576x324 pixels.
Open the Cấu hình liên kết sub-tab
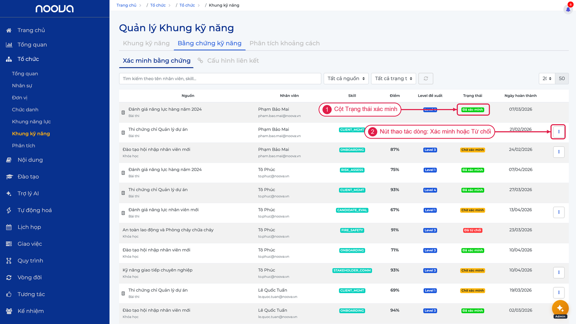coord(228,60)
